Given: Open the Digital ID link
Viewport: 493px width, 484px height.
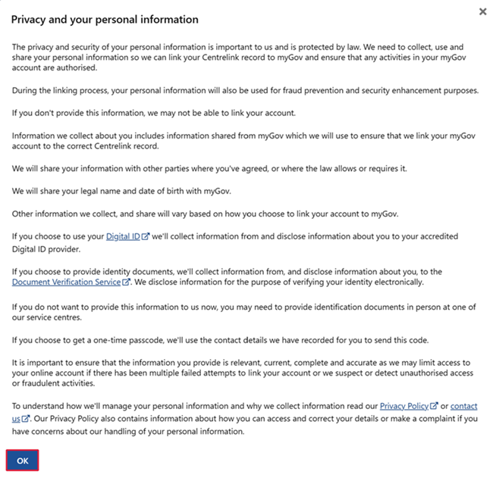Looking at the screenshot, I should (123, 236).
